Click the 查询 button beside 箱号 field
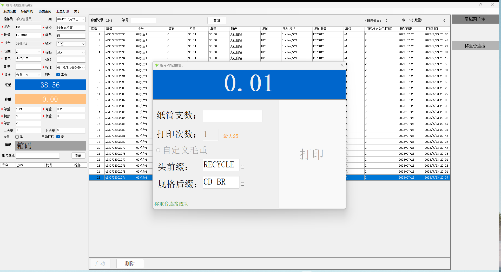The height and width of the screenshot is (272, 501). click(217, 21)
